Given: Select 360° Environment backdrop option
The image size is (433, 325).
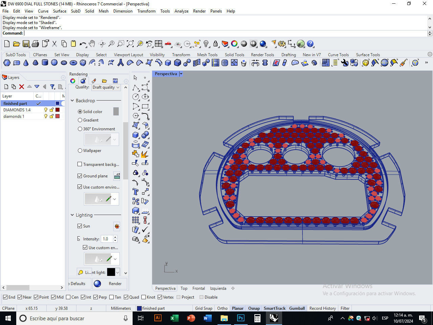Looking at the screenshot, I should pos(80,129).
